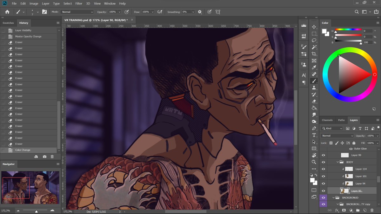Switch to the Paths tab

[341, 120]
